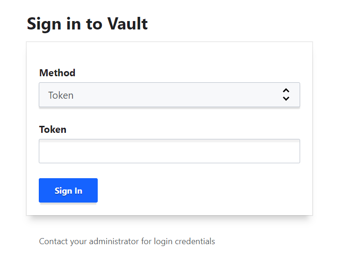The width and height of the screenshot is (345, 261).
Task: Submit the login form with Sign In
Action: click(x=68, y=190)
